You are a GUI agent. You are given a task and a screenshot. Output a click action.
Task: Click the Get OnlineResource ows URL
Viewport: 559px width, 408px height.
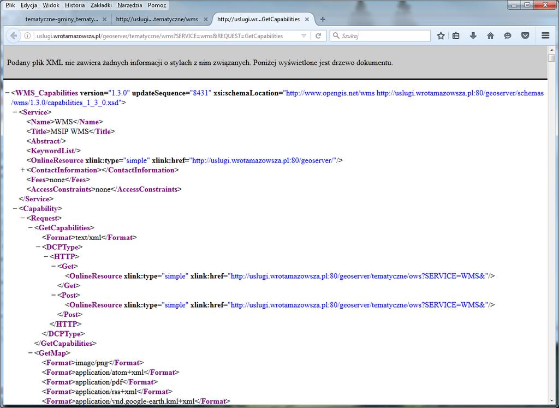[x=359, y=276]
